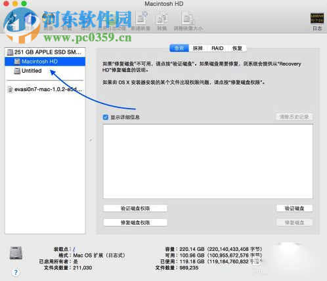The height and width of the screenshot is (281, 327).
Task: Click Repair Disk Permissions (修复磁盘权限) button
Action: coord(135,223)
